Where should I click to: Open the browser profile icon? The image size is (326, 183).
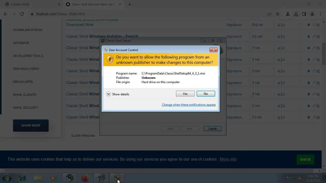click(x=312, y=14)
